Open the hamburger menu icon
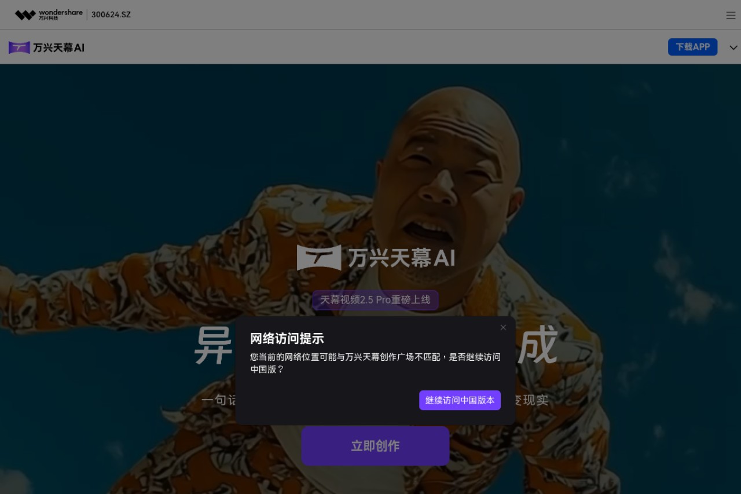Screen dimensions: 741x494 [x=731, y=15]
